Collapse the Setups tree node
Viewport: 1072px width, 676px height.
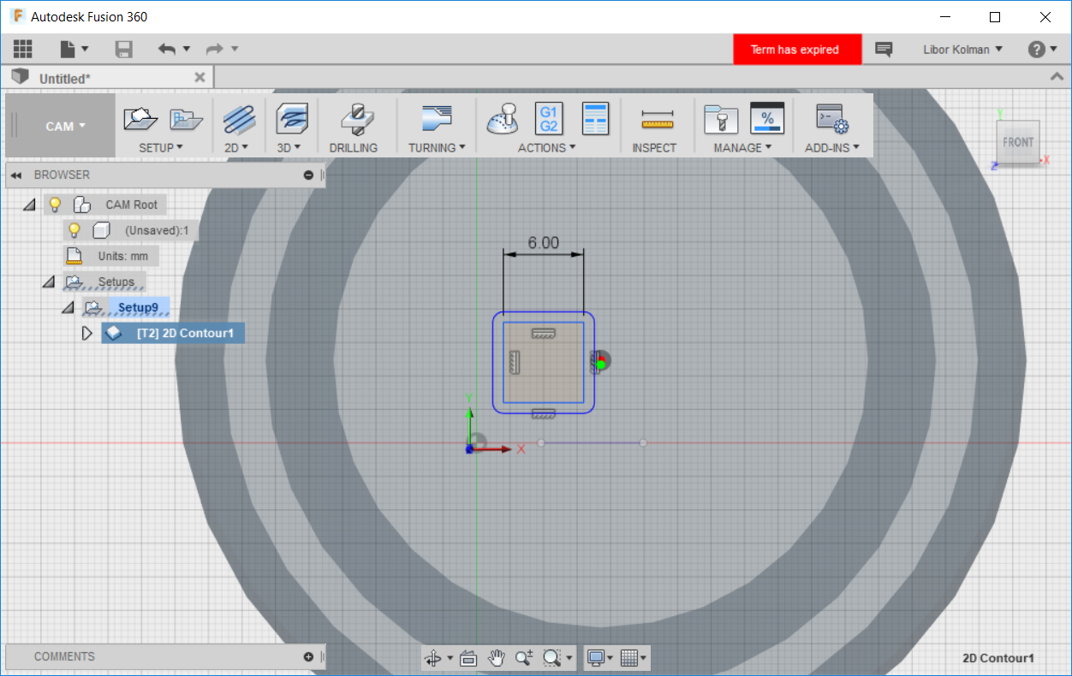coord(48,282)
